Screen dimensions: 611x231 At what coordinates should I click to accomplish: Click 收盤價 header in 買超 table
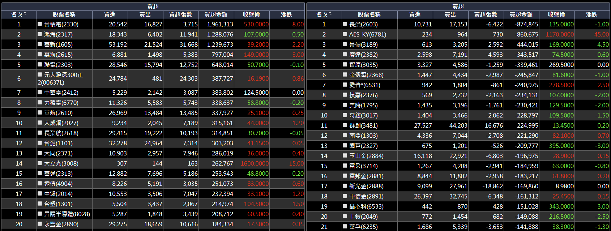pos(251,14)
